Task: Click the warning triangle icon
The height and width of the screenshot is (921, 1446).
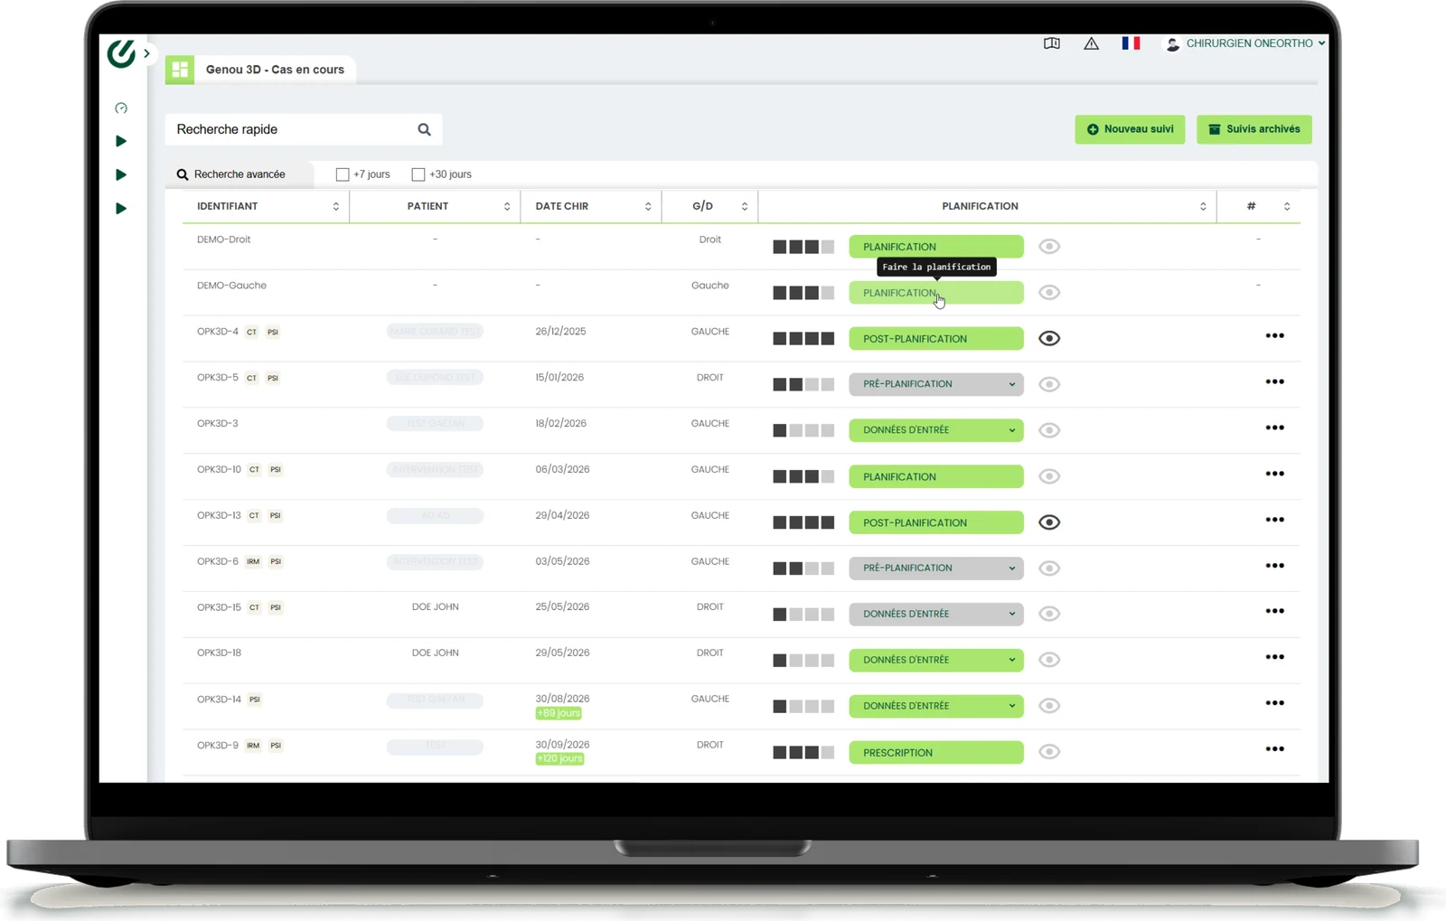Action: point(1092,43)
